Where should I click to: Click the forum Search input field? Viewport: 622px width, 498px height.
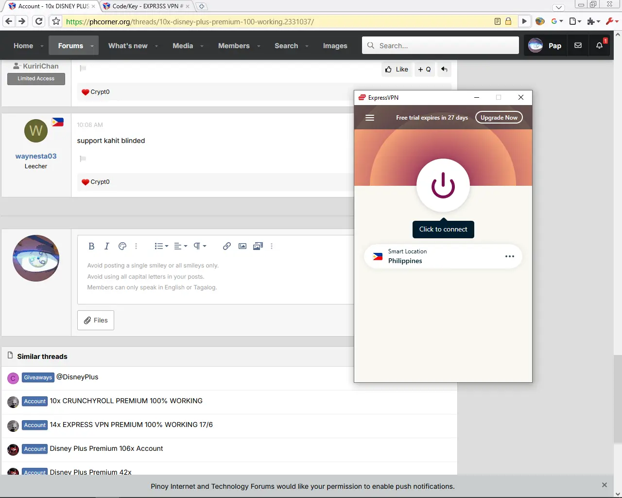tap(440, 45)
